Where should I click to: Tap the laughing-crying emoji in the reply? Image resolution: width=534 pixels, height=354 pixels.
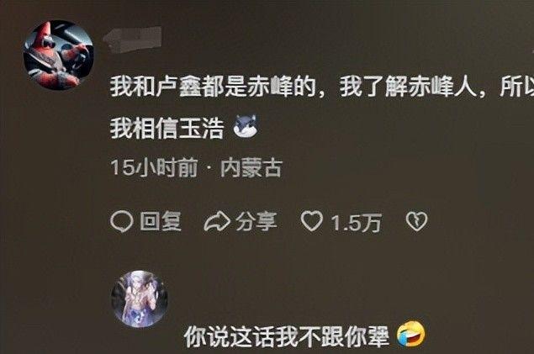pyautogui.click(x=411, y=333)
